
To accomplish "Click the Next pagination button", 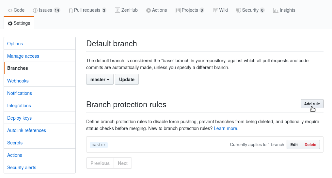I will (123, 163).
